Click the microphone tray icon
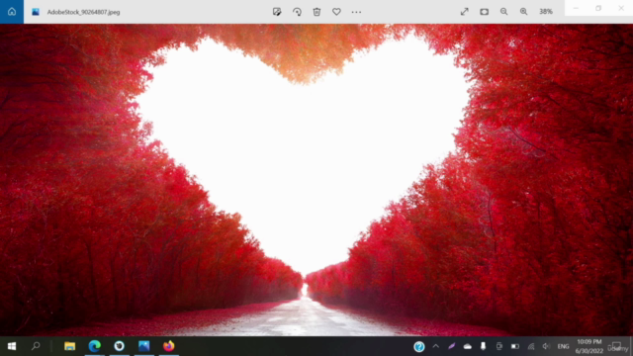The image size is (633, 356). tap(484, 346)
